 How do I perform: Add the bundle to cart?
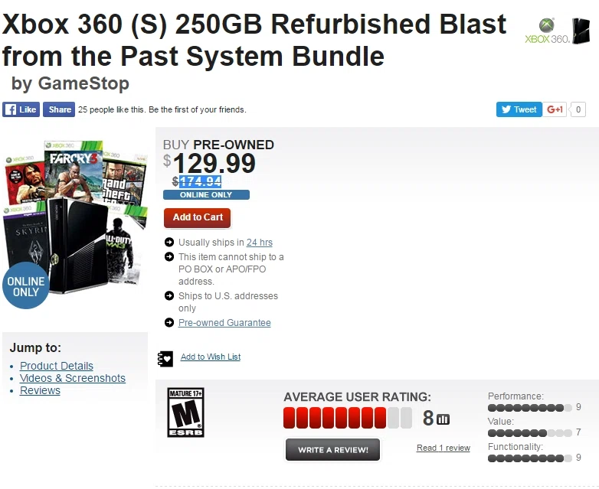(x=197, y=217)
